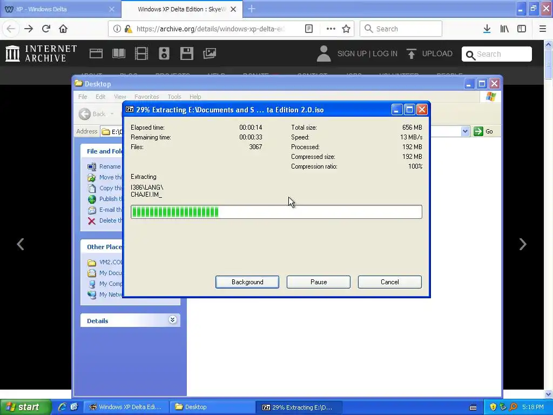
Task: Open Help menu in Desktop window
Action: (x=195, y=97)
